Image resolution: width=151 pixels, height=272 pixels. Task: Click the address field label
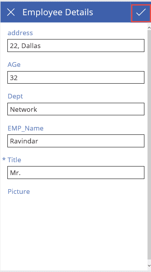20,32
